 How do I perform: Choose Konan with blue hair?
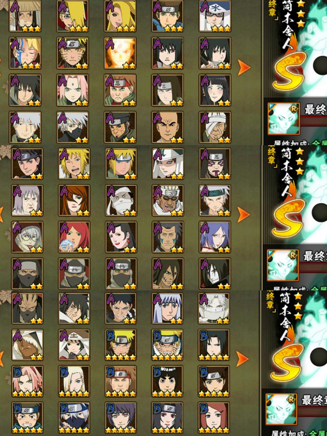pos(215,237)
